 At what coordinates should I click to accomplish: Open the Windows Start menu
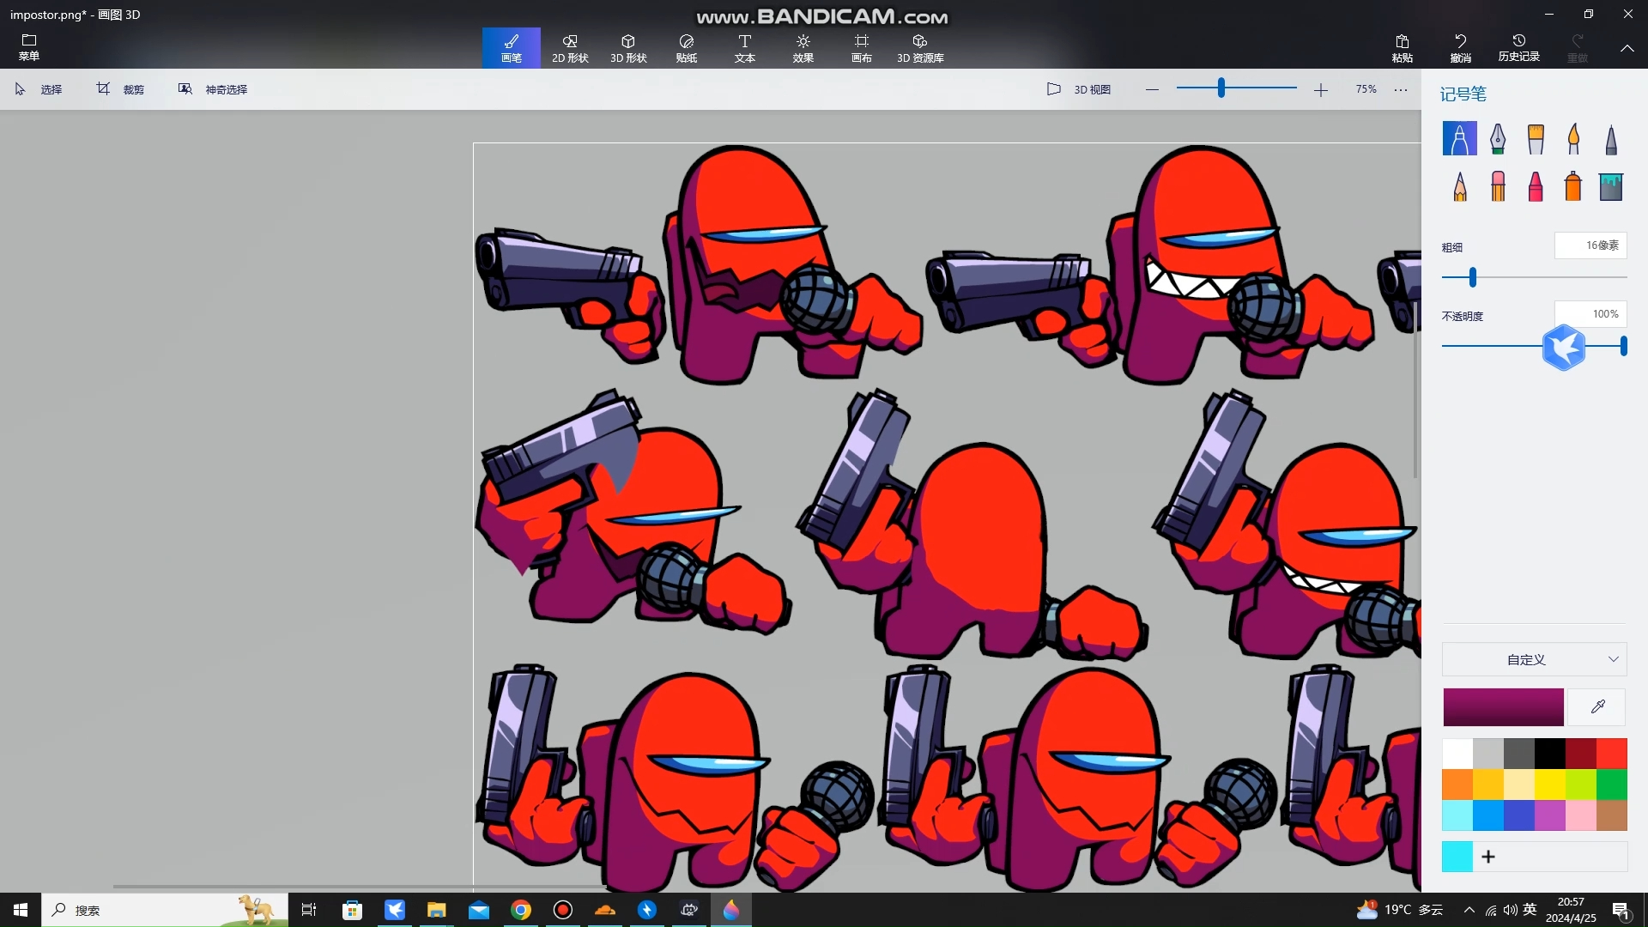pyautogui.click(x=21, y=910)
